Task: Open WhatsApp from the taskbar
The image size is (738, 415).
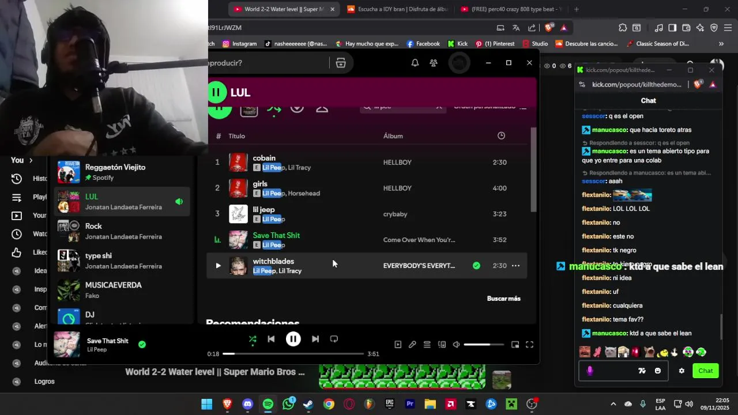Action: pyautogui.click(x=288, y=404)
